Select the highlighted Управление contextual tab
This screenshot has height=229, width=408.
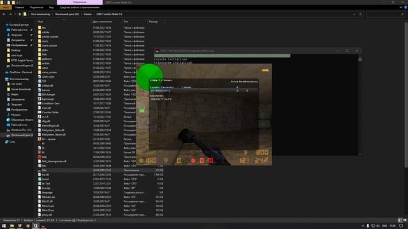(x=80, y=3)
